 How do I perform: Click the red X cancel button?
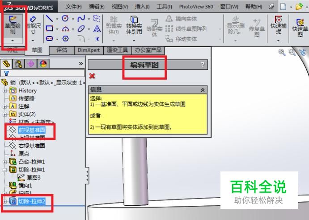pyautogui.click(x=92, y=76)
